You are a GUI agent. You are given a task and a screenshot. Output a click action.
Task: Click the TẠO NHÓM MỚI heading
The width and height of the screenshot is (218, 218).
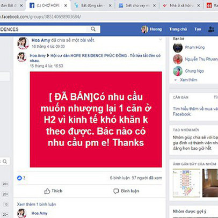[x=186, y=130]
